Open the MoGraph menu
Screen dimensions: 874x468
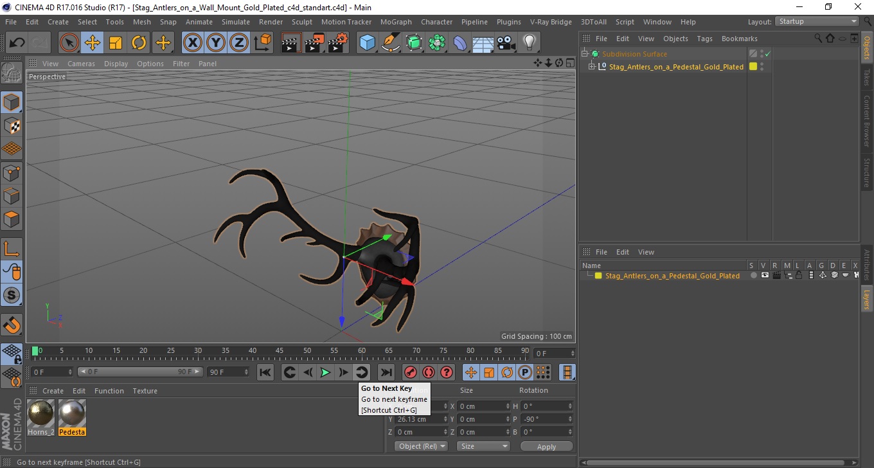click(x=396, y=22)
